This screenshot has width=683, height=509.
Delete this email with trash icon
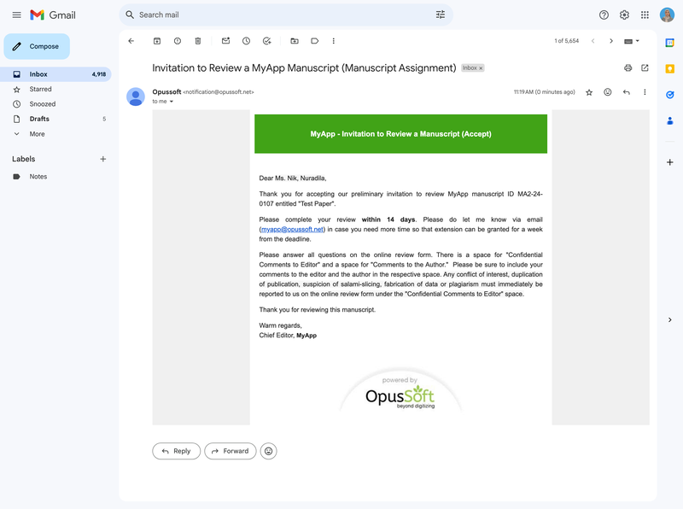coord(198,41)
